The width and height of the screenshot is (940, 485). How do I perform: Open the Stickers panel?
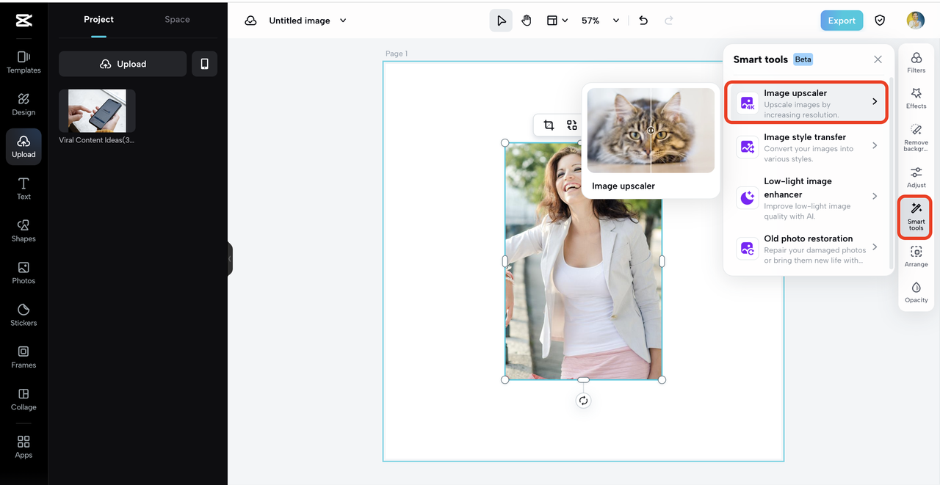tap(23, 315)
